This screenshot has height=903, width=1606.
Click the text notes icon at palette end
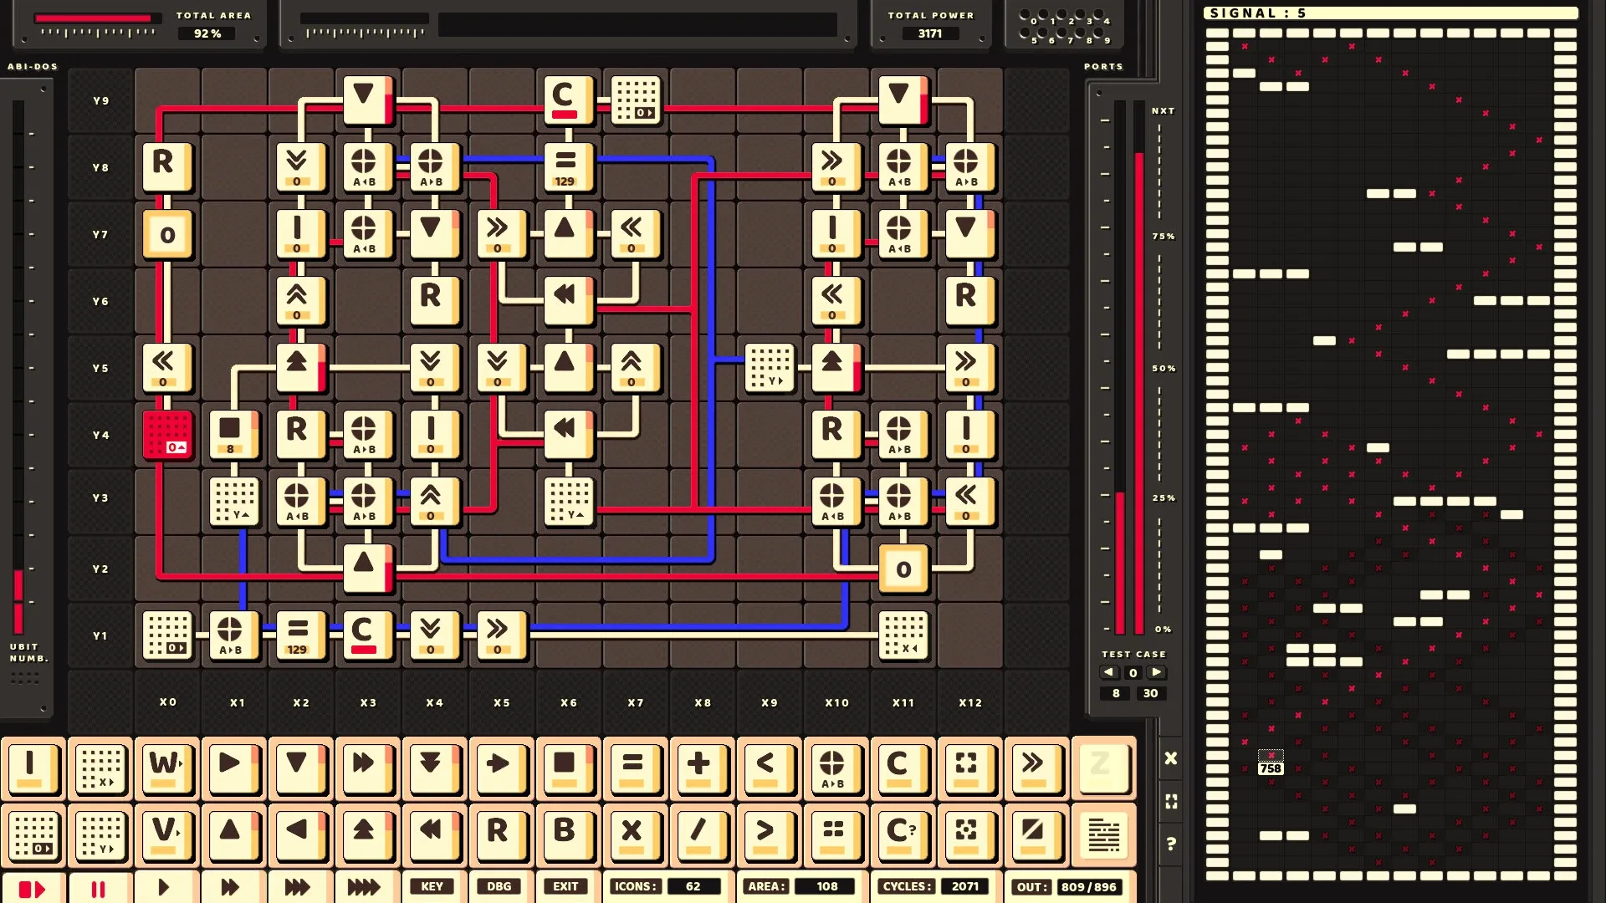1103,834
